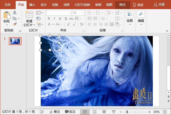Screen dimensions: 171x115
Task: Click the Search lightbulb box
Action: [138, 5]
